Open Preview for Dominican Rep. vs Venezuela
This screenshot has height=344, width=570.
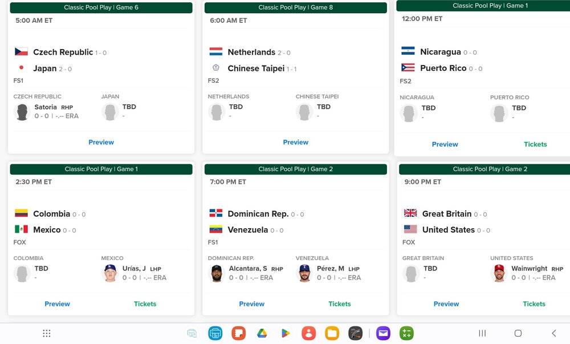click(251, 304)
